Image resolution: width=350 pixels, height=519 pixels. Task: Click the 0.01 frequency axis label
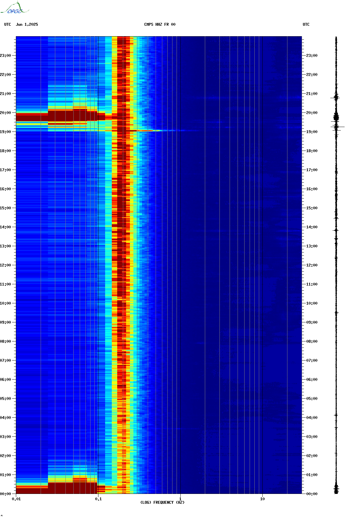tap(16, 499)
